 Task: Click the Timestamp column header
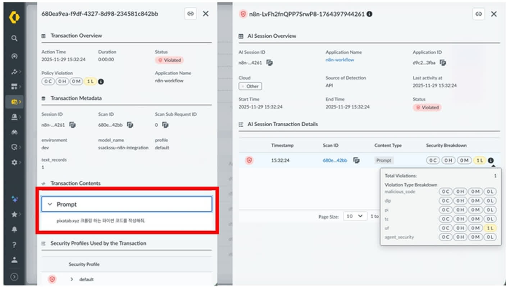pyautogui.click(x=282, y=145)
